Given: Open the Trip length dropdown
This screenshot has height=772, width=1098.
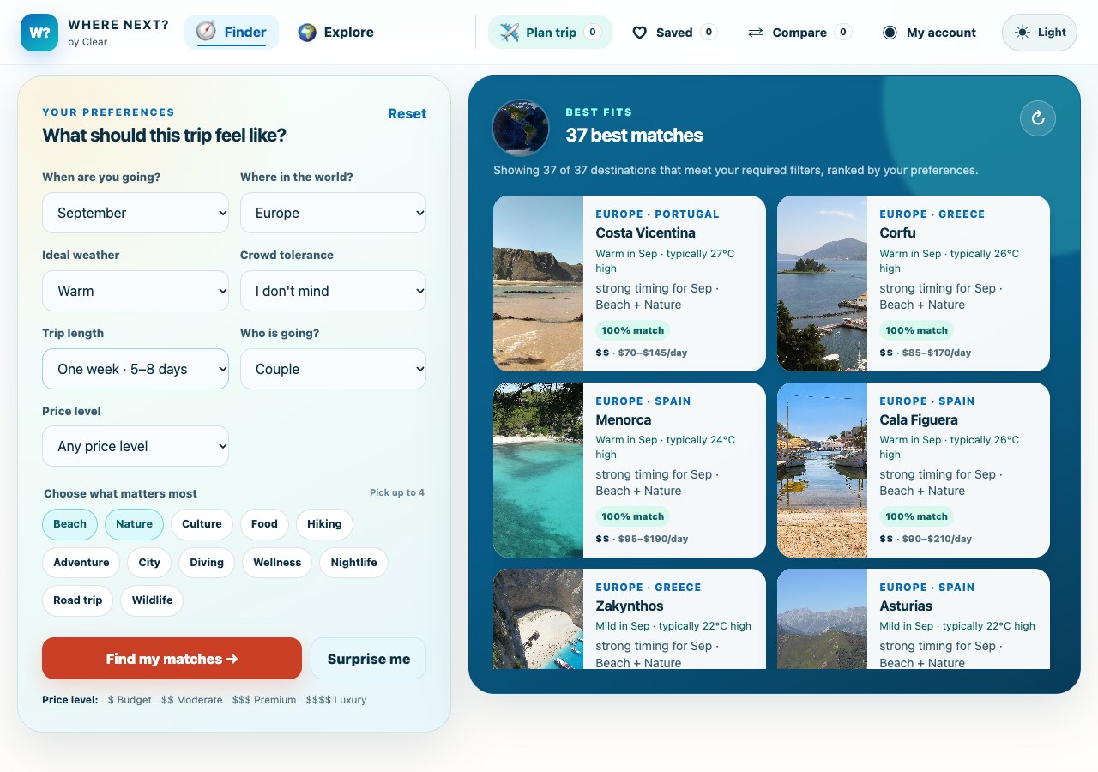Looking at the screenshot, I should [136, 369].
